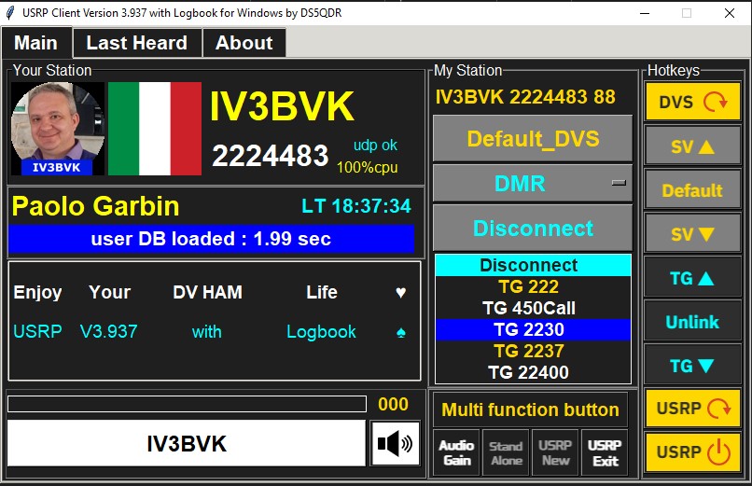
Task: Toggle the speaker mute icon
Action: [x=396, y=443]
